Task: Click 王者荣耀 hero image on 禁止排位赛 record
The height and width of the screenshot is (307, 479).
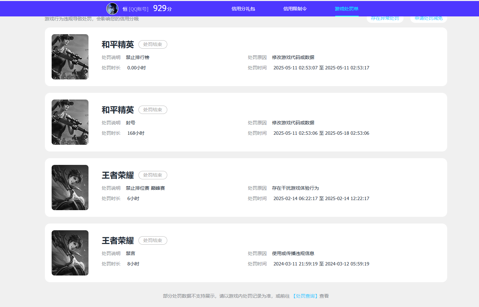Action: (70, 188)
